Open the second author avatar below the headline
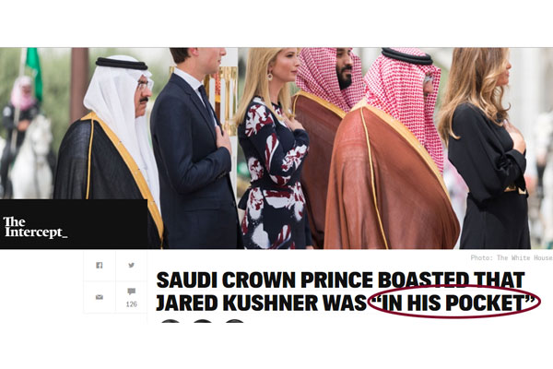The image size is (553, 369). [203, 321]
